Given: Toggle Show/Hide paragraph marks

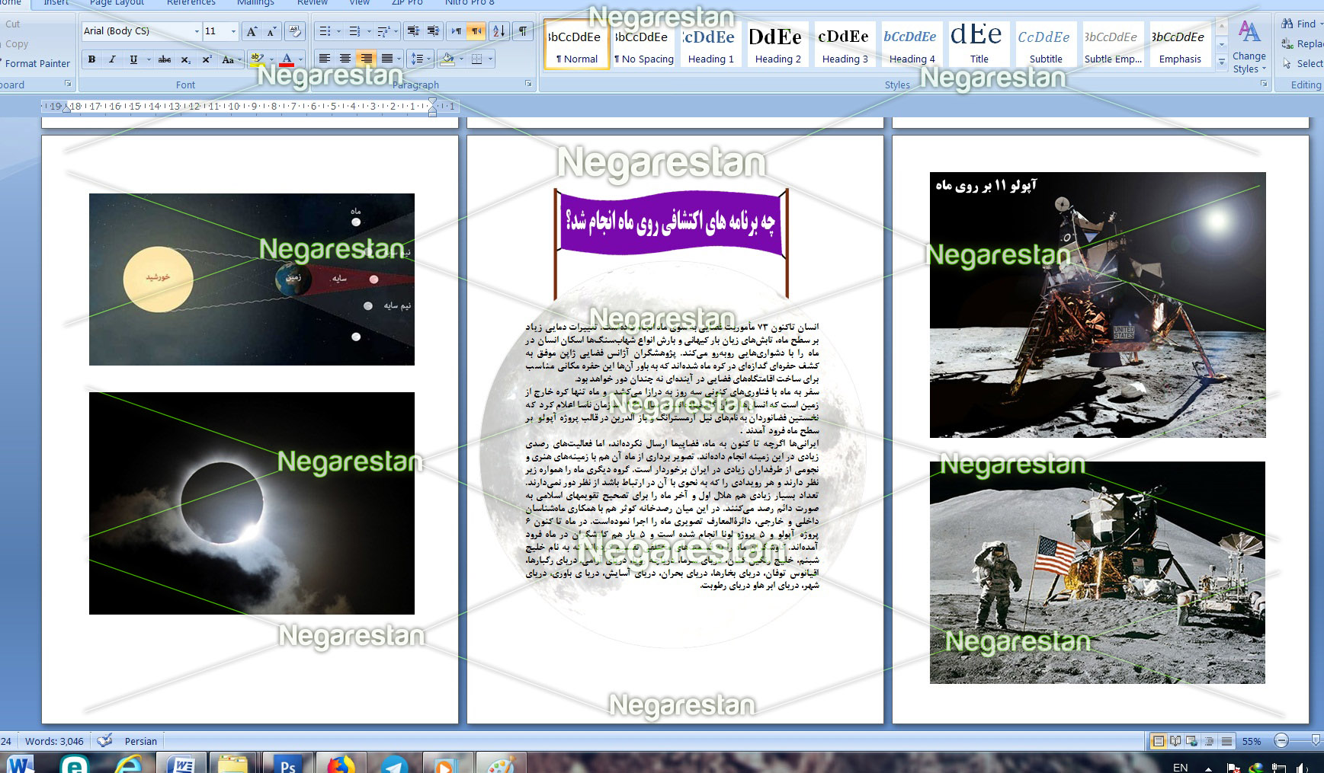Looking at the screenshot, I should (522, 31).
